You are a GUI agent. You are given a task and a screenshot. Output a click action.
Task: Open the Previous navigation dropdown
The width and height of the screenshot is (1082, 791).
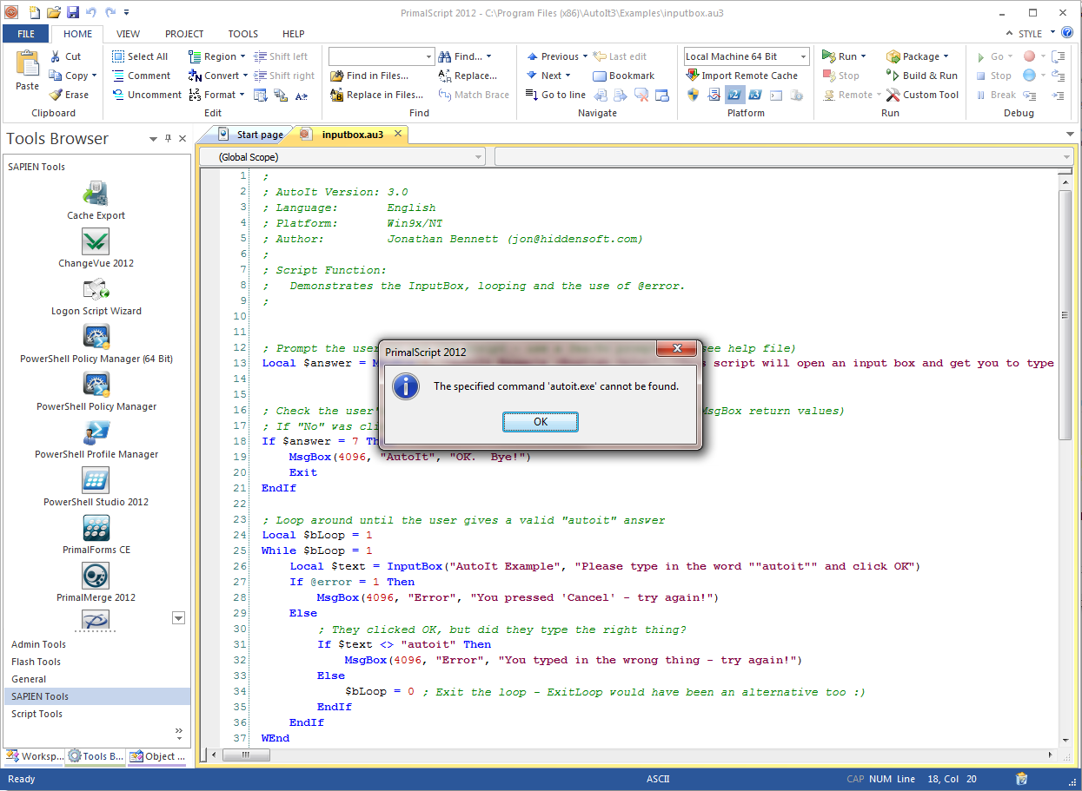[585, 56]
